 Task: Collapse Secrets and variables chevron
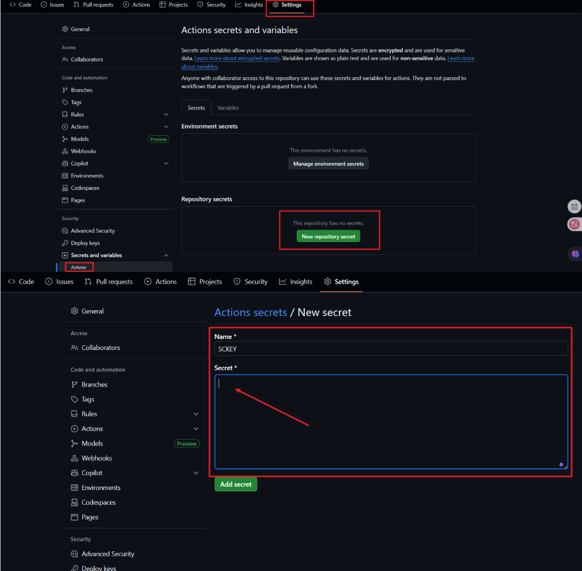pyautogui.click(x=166, y=256)
